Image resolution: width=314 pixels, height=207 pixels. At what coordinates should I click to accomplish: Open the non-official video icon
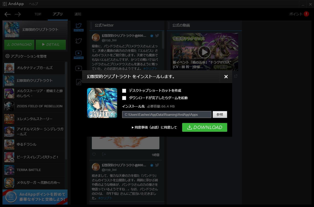[79, 68]
